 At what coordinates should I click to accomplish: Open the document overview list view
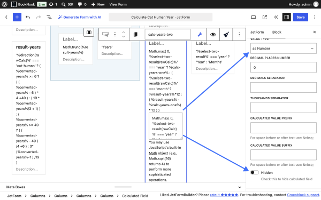[x=49, y=17]
